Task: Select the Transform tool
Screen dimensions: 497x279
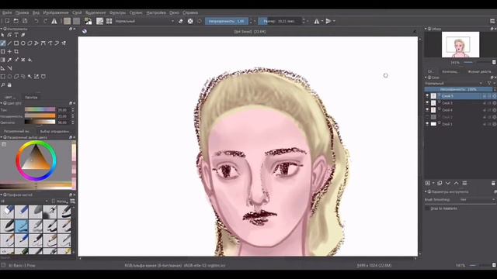Action: 3,51
